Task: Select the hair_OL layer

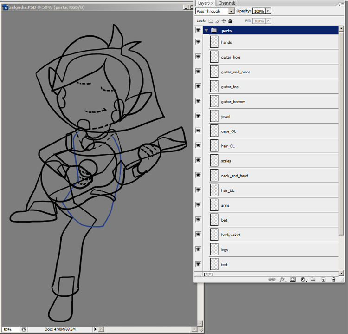Action: [273, 146]
